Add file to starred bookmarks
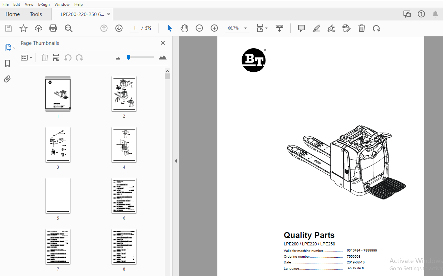Image resolution: width=443 pixels, height=276 pixels. [x=24, y=28]
